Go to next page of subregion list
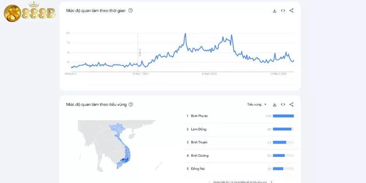366x183 pixels. coord(271,182)
